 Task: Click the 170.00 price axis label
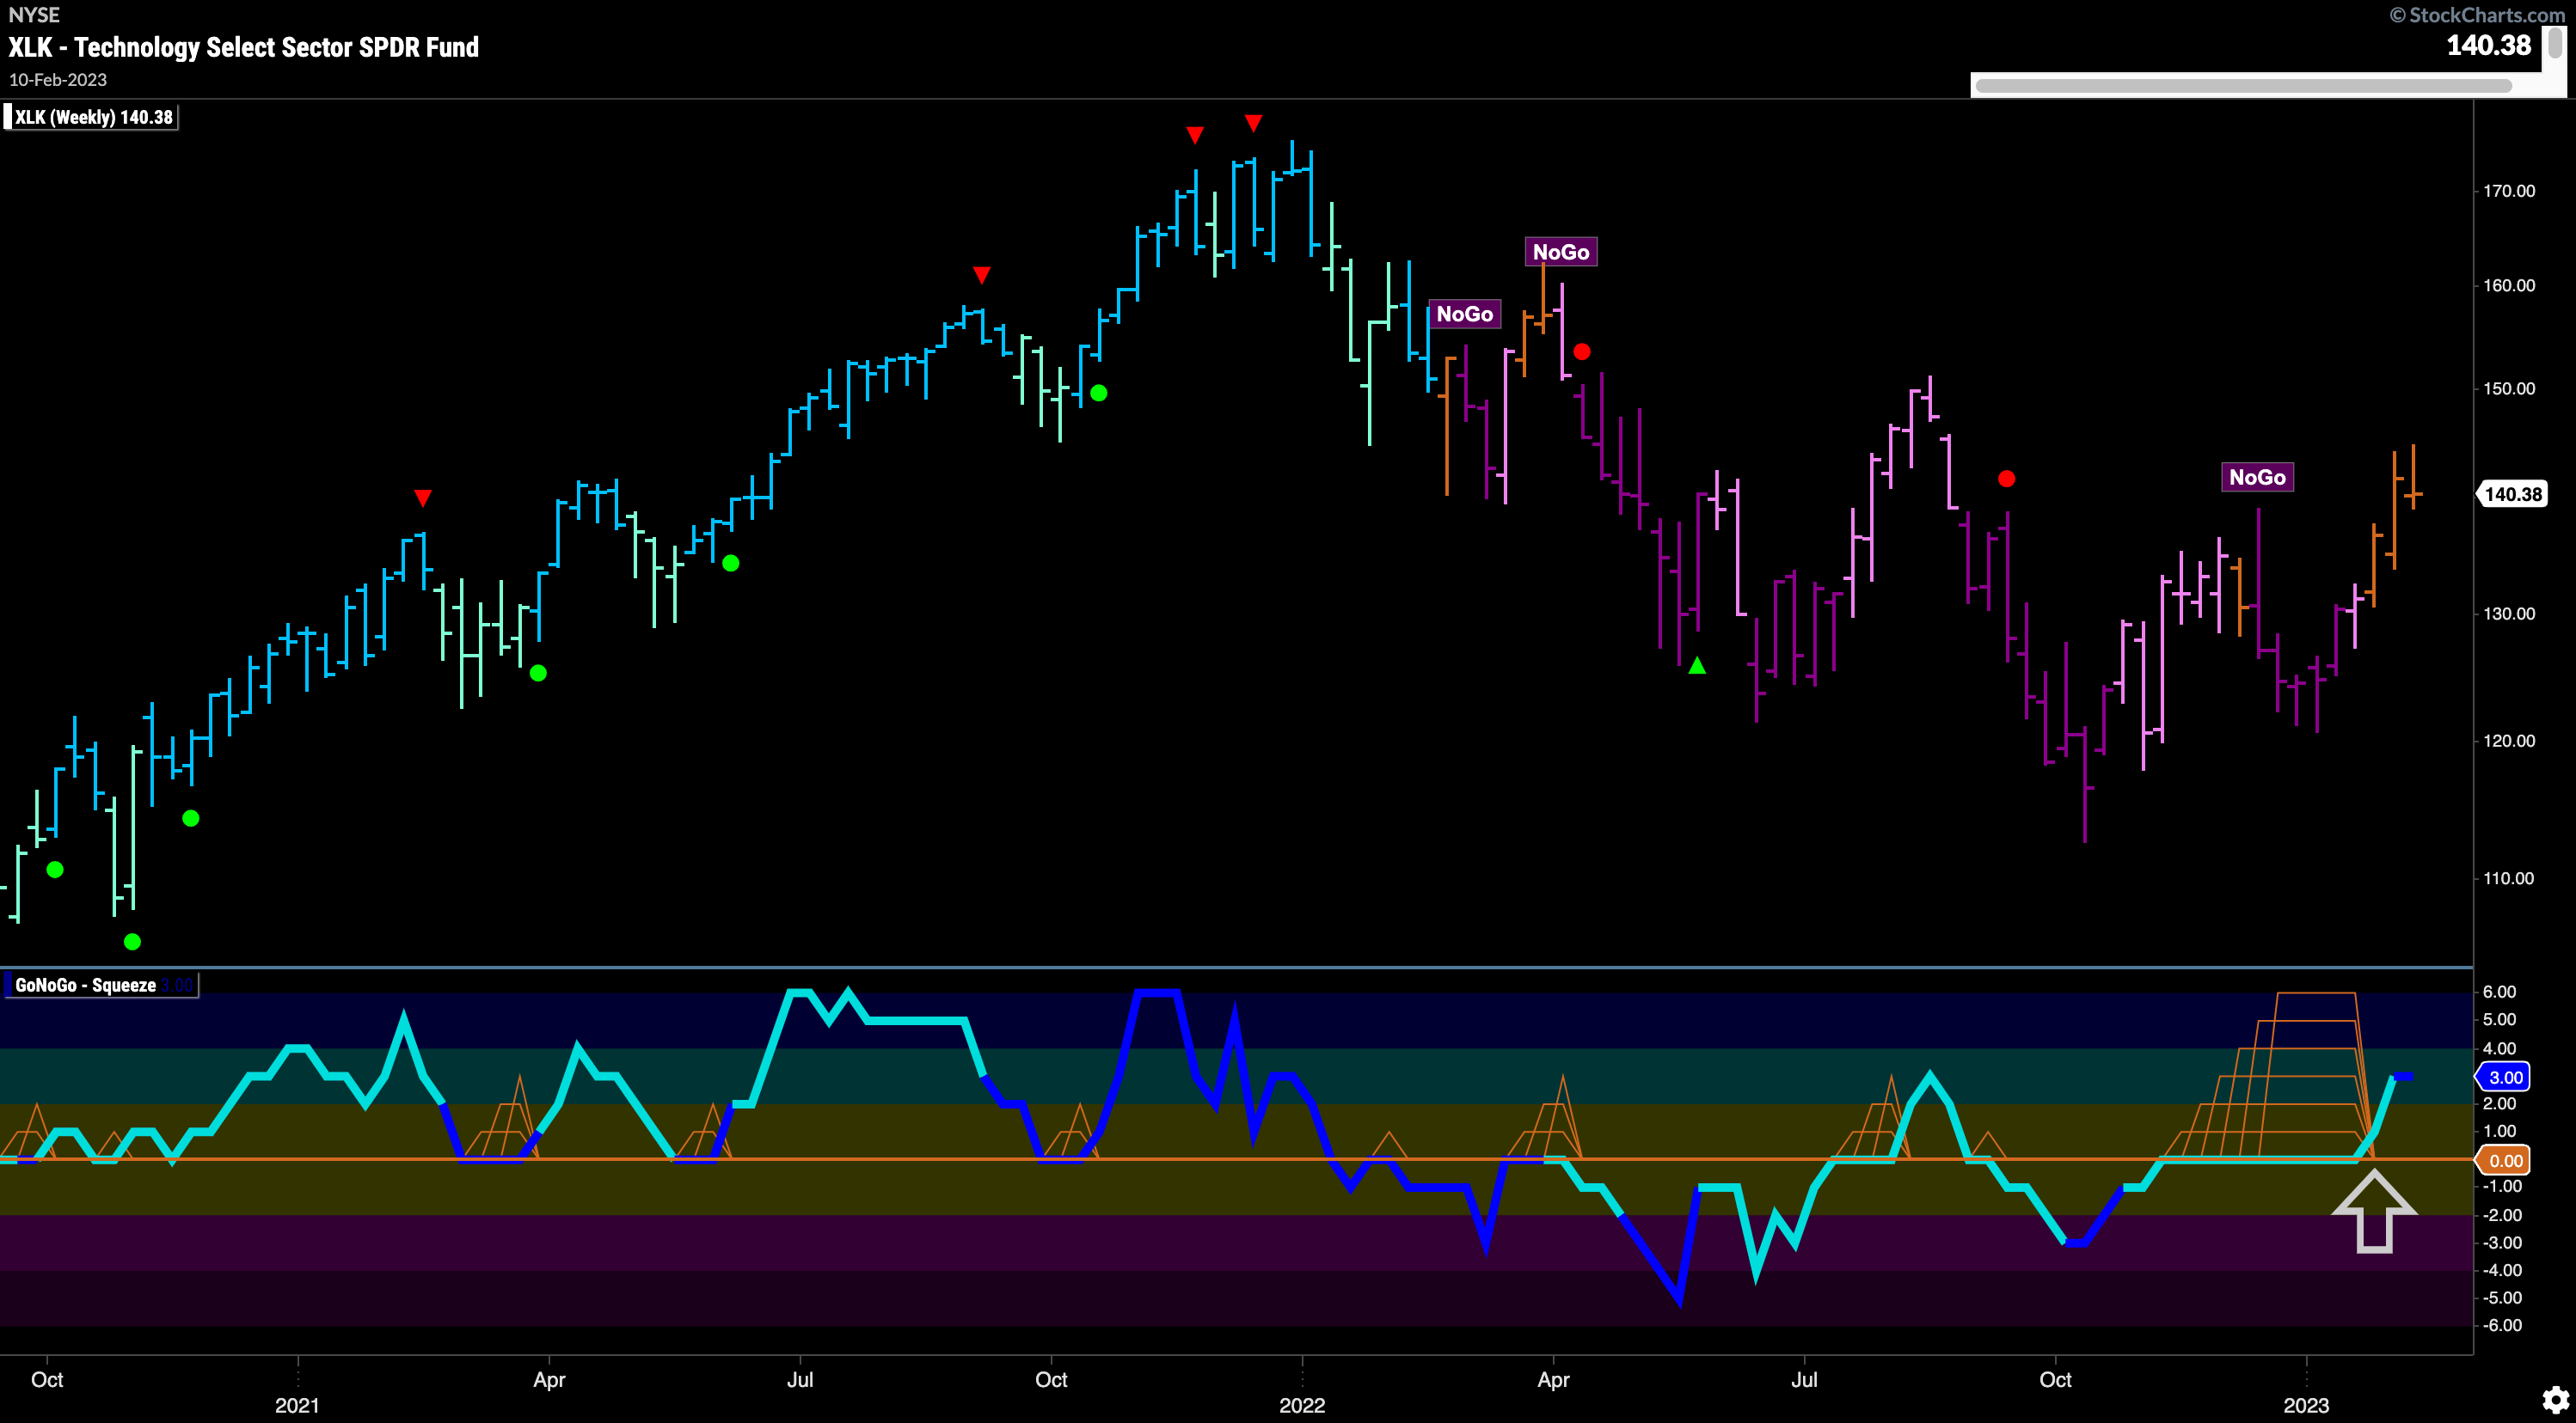pyautogui.click(x=2509, y=191)
